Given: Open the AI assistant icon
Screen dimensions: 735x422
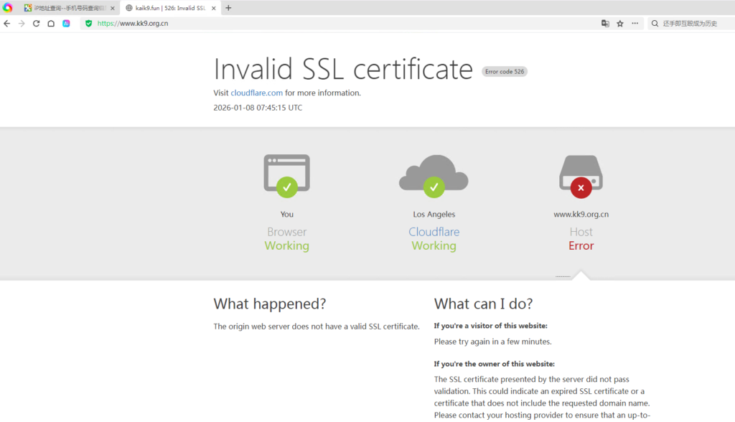Looking at the screenshot, I should click(66, 24).
